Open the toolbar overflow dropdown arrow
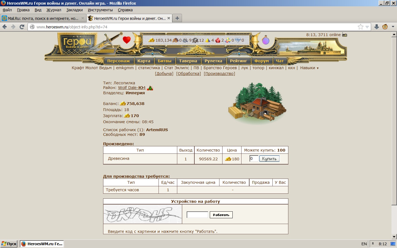 pyautogui.click(x=393, y=27)
